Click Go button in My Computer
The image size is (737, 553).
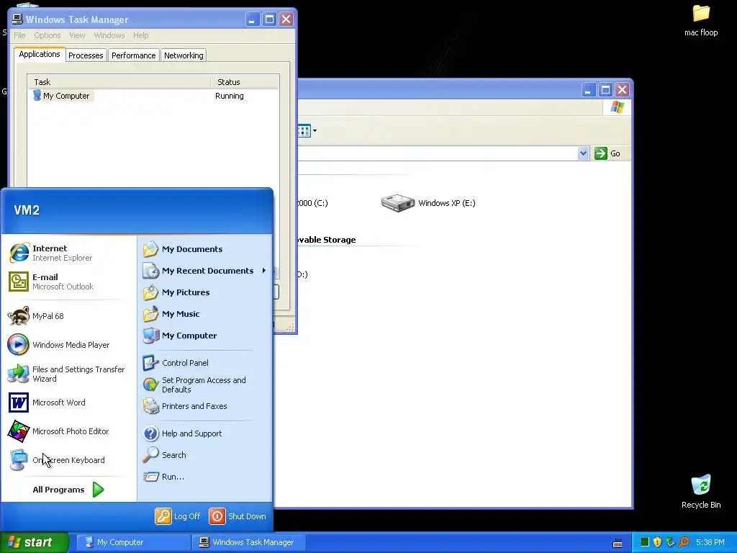pyautogui.click(x=607, y=153)
